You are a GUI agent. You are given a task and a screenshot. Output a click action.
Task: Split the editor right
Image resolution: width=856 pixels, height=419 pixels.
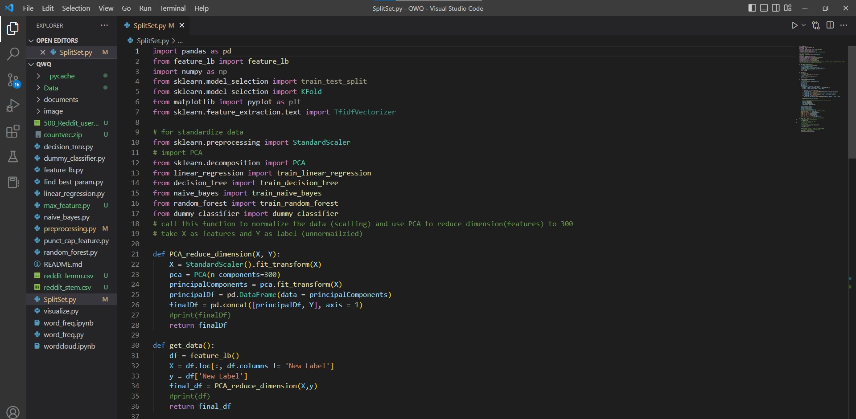point(830,25)
